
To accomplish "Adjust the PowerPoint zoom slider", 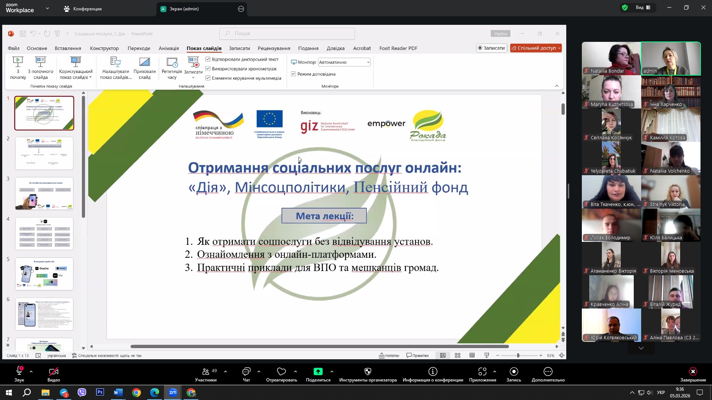I will click(x=518, y=356).
